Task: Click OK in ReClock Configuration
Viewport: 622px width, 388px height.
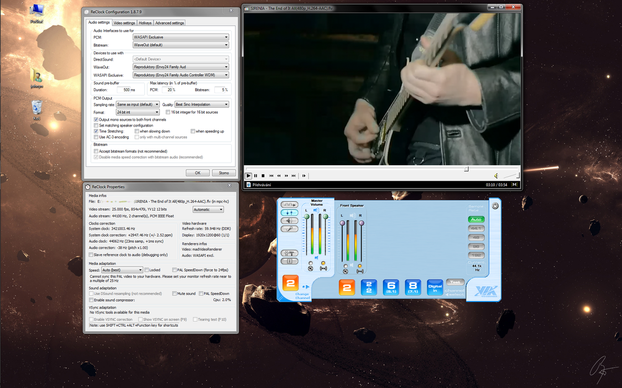Action: click(x=198, y=173)
